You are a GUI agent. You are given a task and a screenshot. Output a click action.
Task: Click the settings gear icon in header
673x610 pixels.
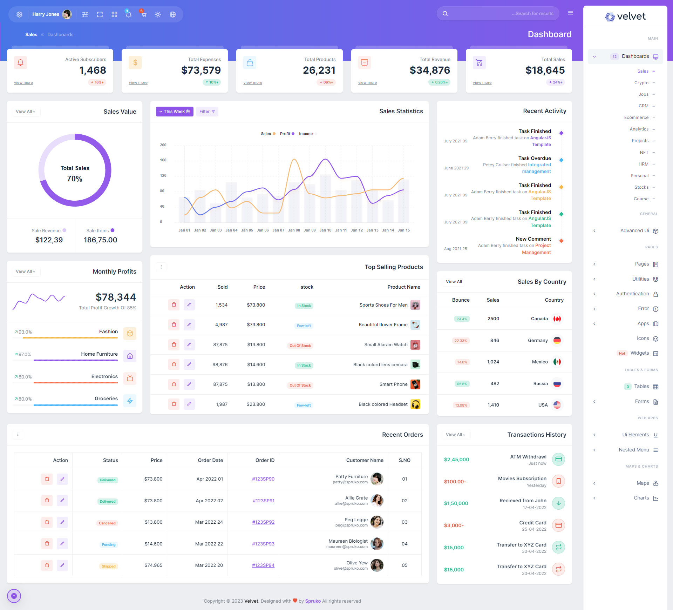tap(19, 14)
